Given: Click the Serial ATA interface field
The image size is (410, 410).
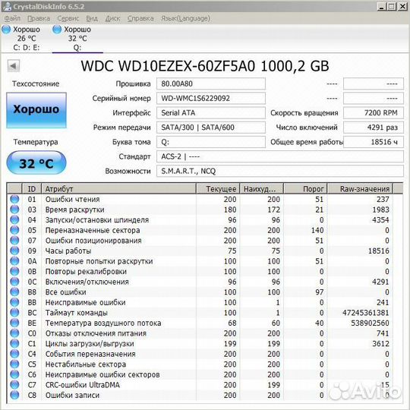Looking at the screenshot, I should pos(211,112).
